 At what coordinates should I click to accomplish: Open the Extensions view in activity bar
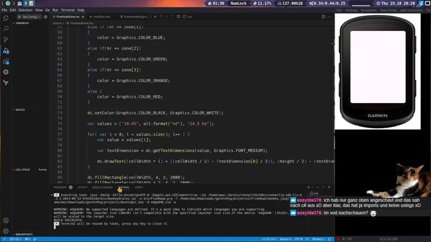6,61
